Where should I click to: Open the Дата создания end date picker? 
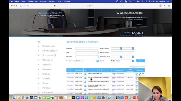[133, 49]
